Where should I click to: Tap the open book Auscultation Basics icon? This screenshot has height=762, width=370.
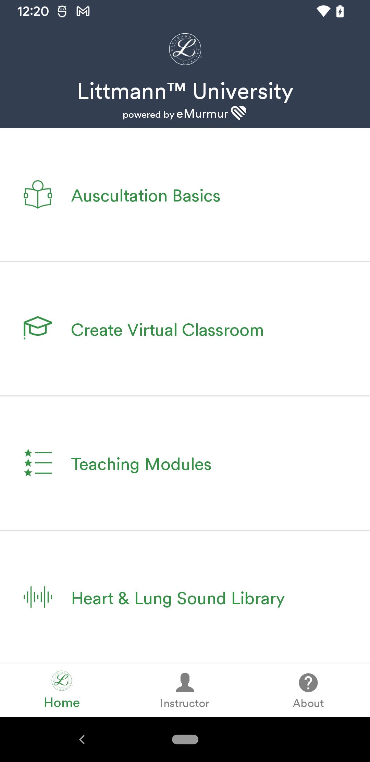[x=38, y=194]
